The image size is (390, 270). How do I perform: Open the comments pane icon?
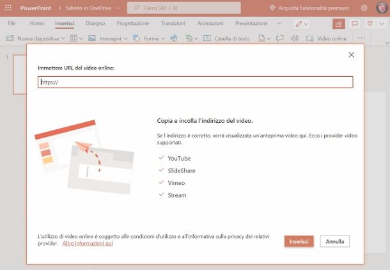coord(354,24)
